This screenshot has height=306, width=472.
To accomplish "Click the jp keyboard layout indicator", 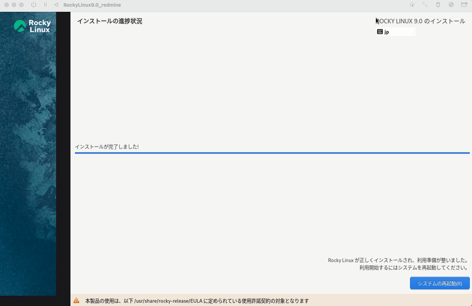I will click(395, 32).
